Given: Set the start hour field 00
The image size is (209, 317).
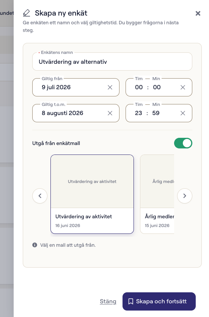Looking at the screenshot, I should click(139, 87).
